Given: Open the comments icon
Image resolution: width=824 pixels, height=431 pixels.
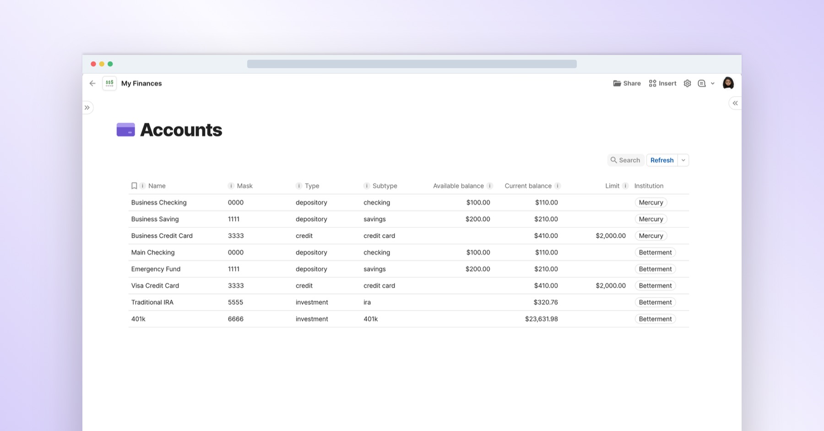Looking at the screenshot, I should tap(701, 83).
